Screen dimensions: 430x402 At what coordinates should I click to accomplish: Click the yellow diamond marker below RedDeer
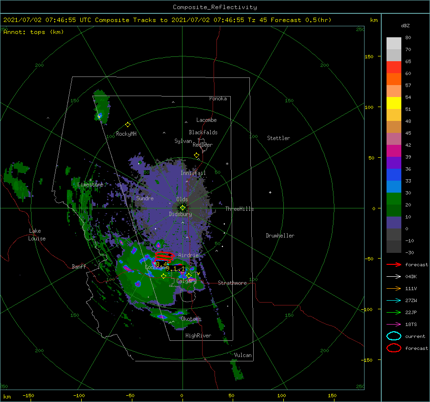[196, 155]
